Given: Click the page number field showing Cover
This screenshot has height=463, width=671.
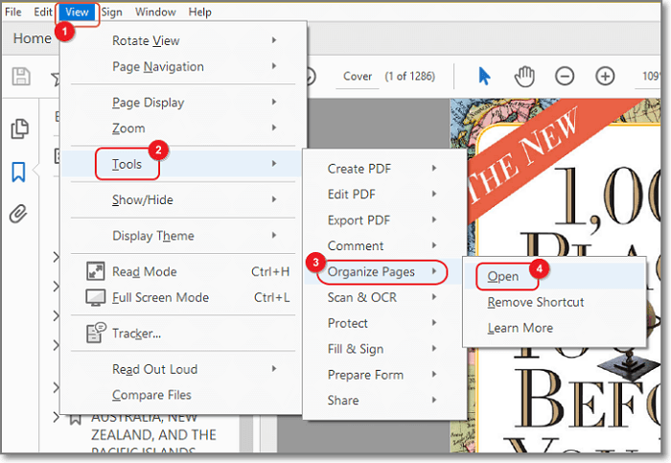Looking at the screenshot, I should 358,76.
